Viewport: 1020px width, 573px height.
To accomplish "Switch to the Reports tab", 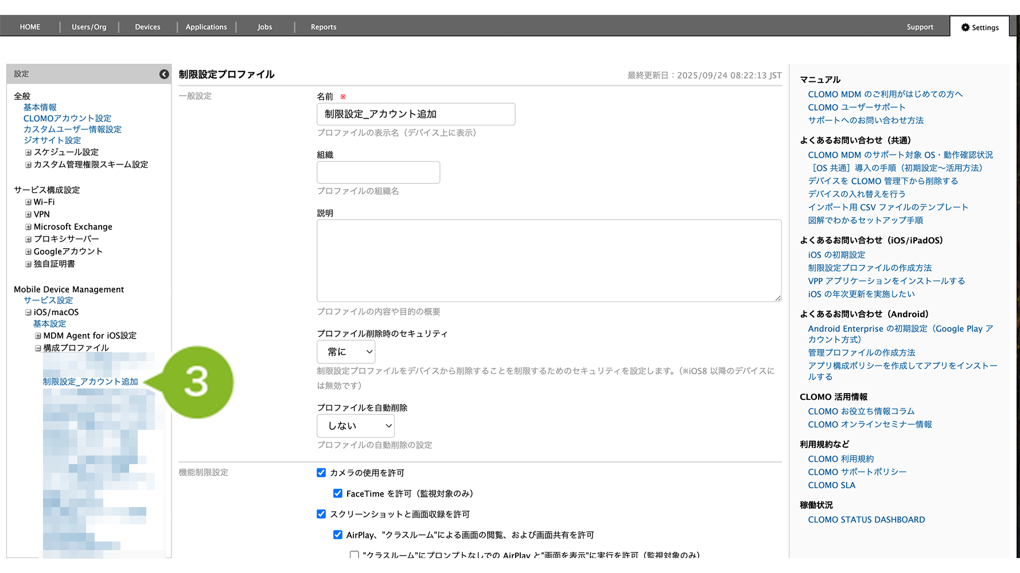I will pyautogui.click(x=324, y=27).
